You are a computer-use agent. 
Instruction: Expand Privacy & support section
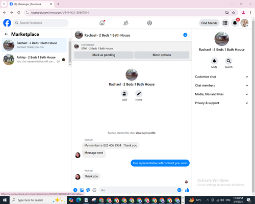point(221,103)
